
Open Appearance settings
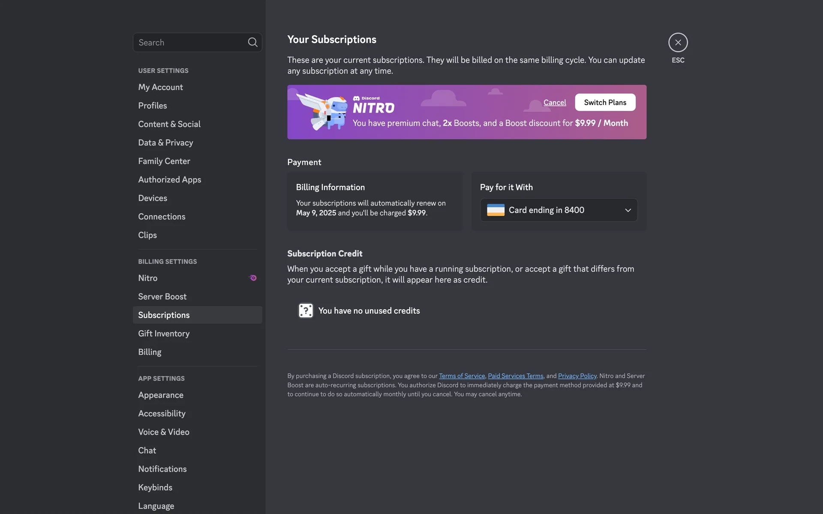(197, 395)
